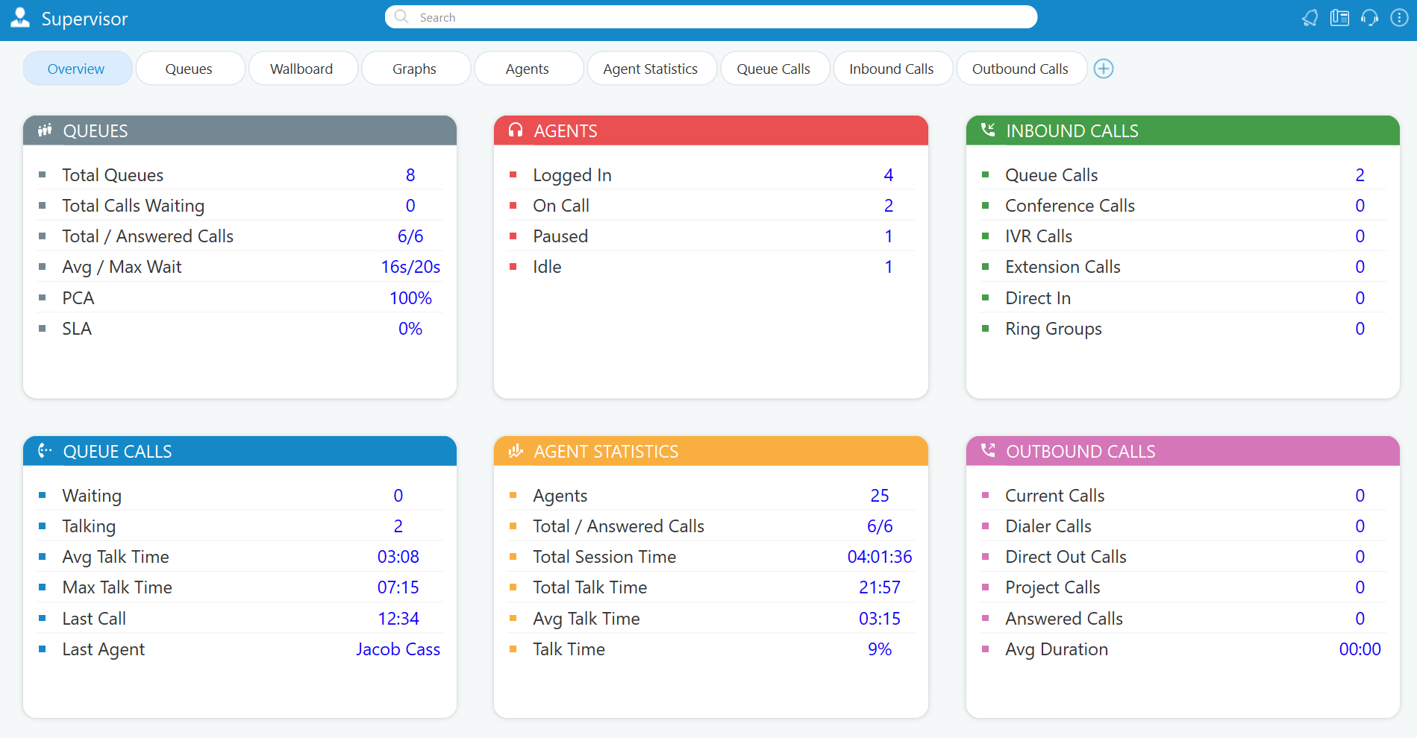1417x738 pixels.
Task: Open the info icon in header
Action: point(1399,18)
